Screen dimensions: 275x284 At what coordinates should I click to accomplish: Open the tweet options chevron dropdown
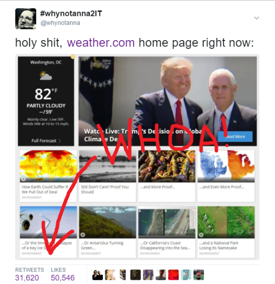pos(256,18)
